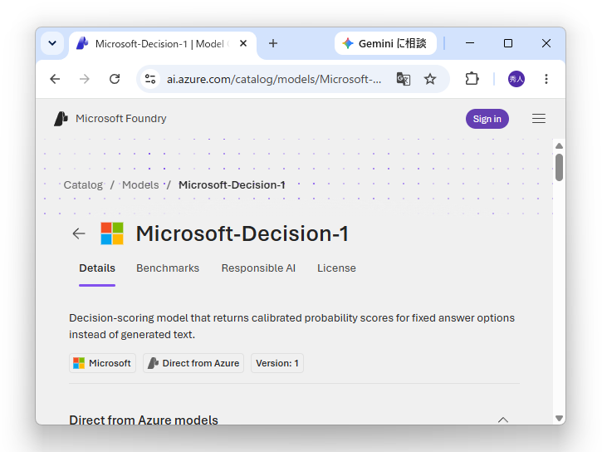Collapse the Direct from Azure models section
Viewport: 602px width, 452px height.
click(503, 420)
